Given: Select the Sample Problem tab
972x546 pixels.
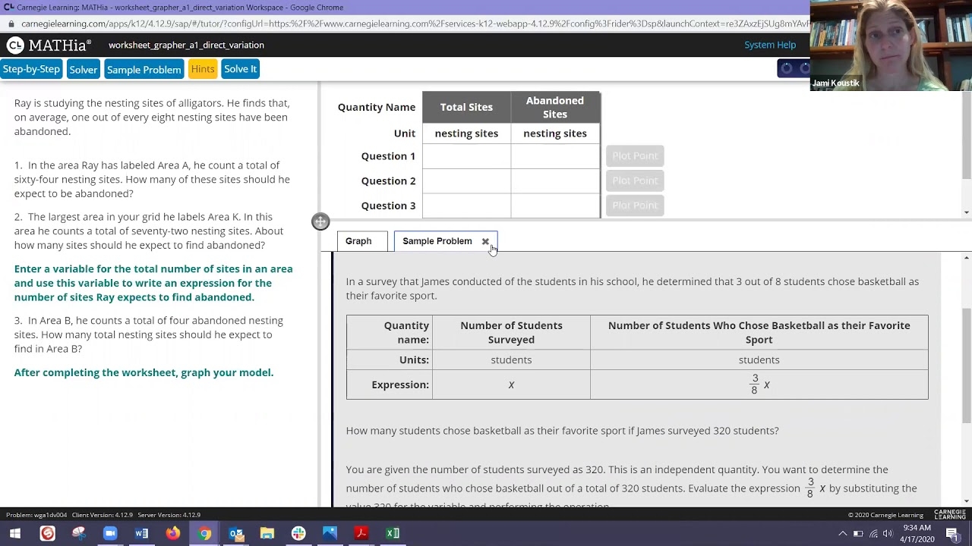Looking at the screenshot, I should (437, 241).
